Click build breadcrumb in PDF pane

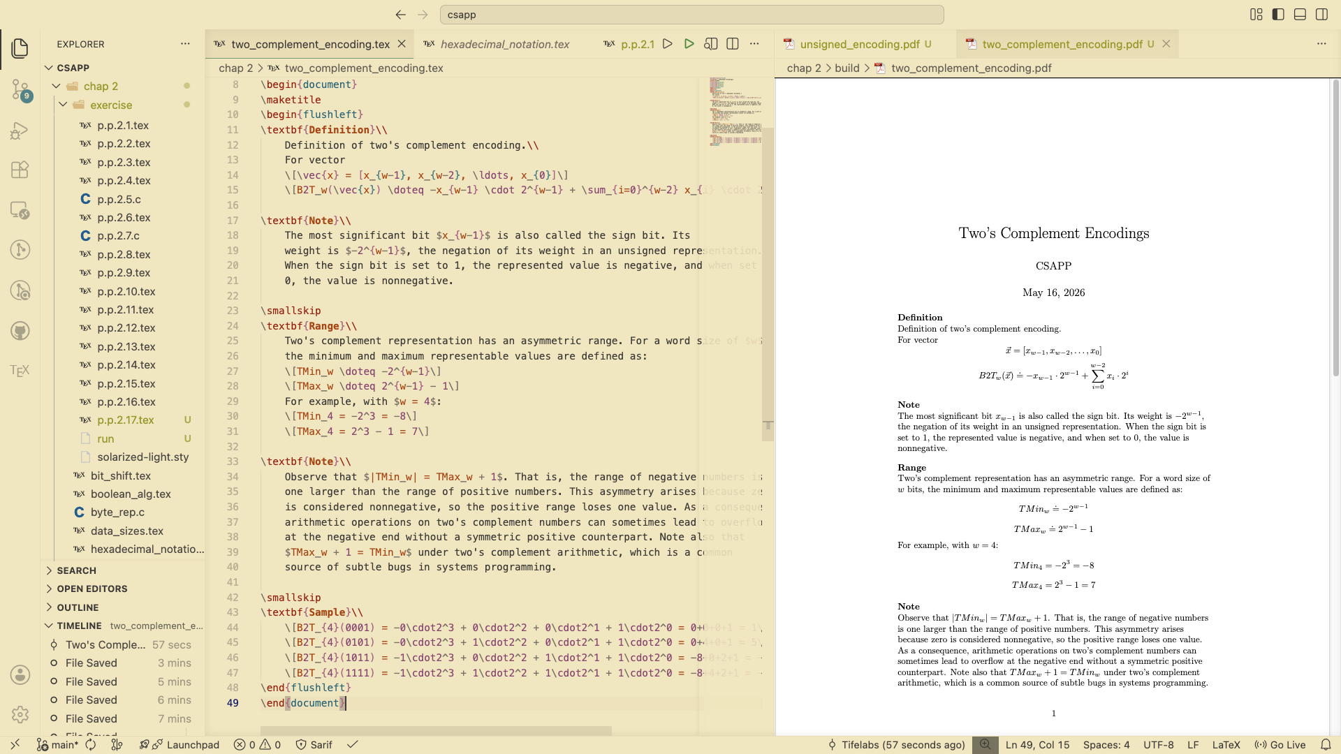point(847,68)
